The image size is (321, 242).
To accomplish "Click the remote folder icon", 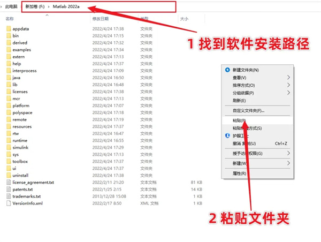I will pos(9,119).
